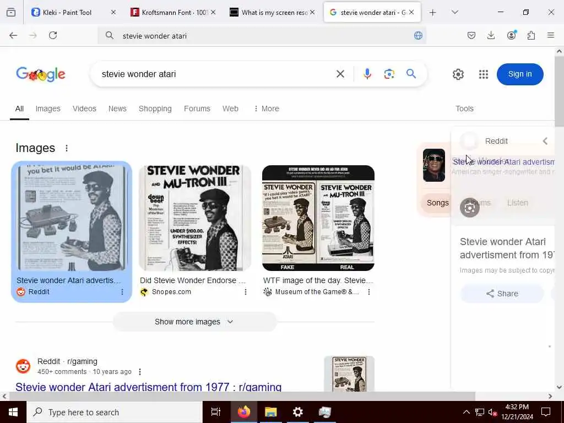Open the Stevie Wonder Mu-Tron III image

(195, 218)
